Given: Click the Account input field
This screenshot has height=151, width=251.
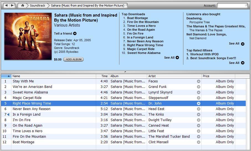Looking at the screenshot, I should pos(232,6).
